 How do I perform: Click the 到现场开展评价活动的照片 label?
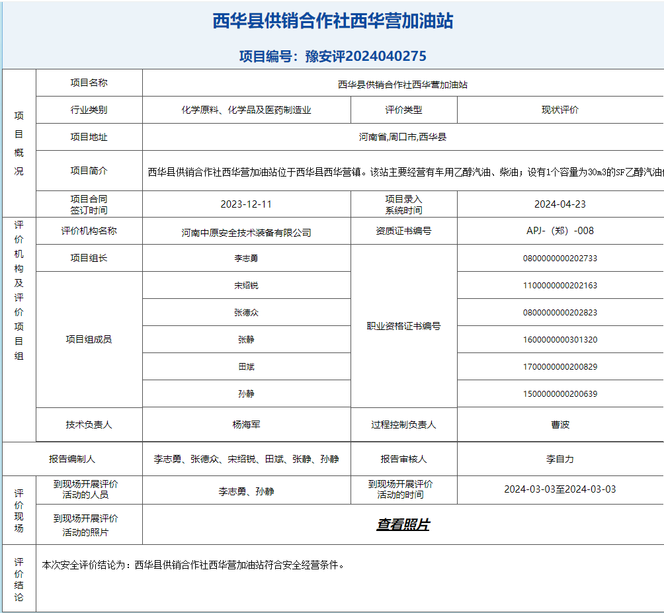pyautogui.click(x=86, y=525)
